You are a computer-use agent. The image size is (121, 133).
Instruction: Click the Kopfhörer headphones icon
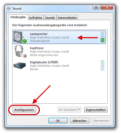(19, 51)
